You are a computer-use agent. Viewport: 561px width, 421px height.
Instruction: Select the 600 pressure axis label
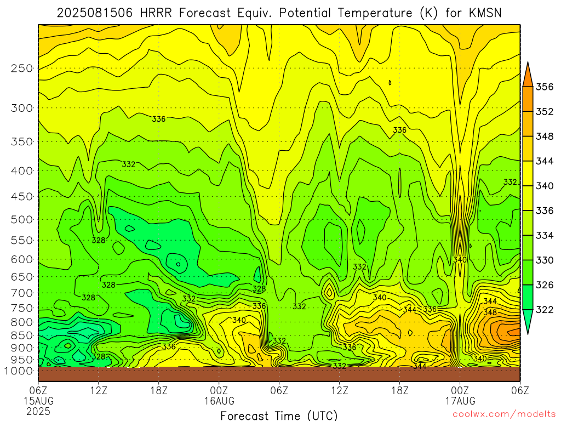[x=22, y=259]
